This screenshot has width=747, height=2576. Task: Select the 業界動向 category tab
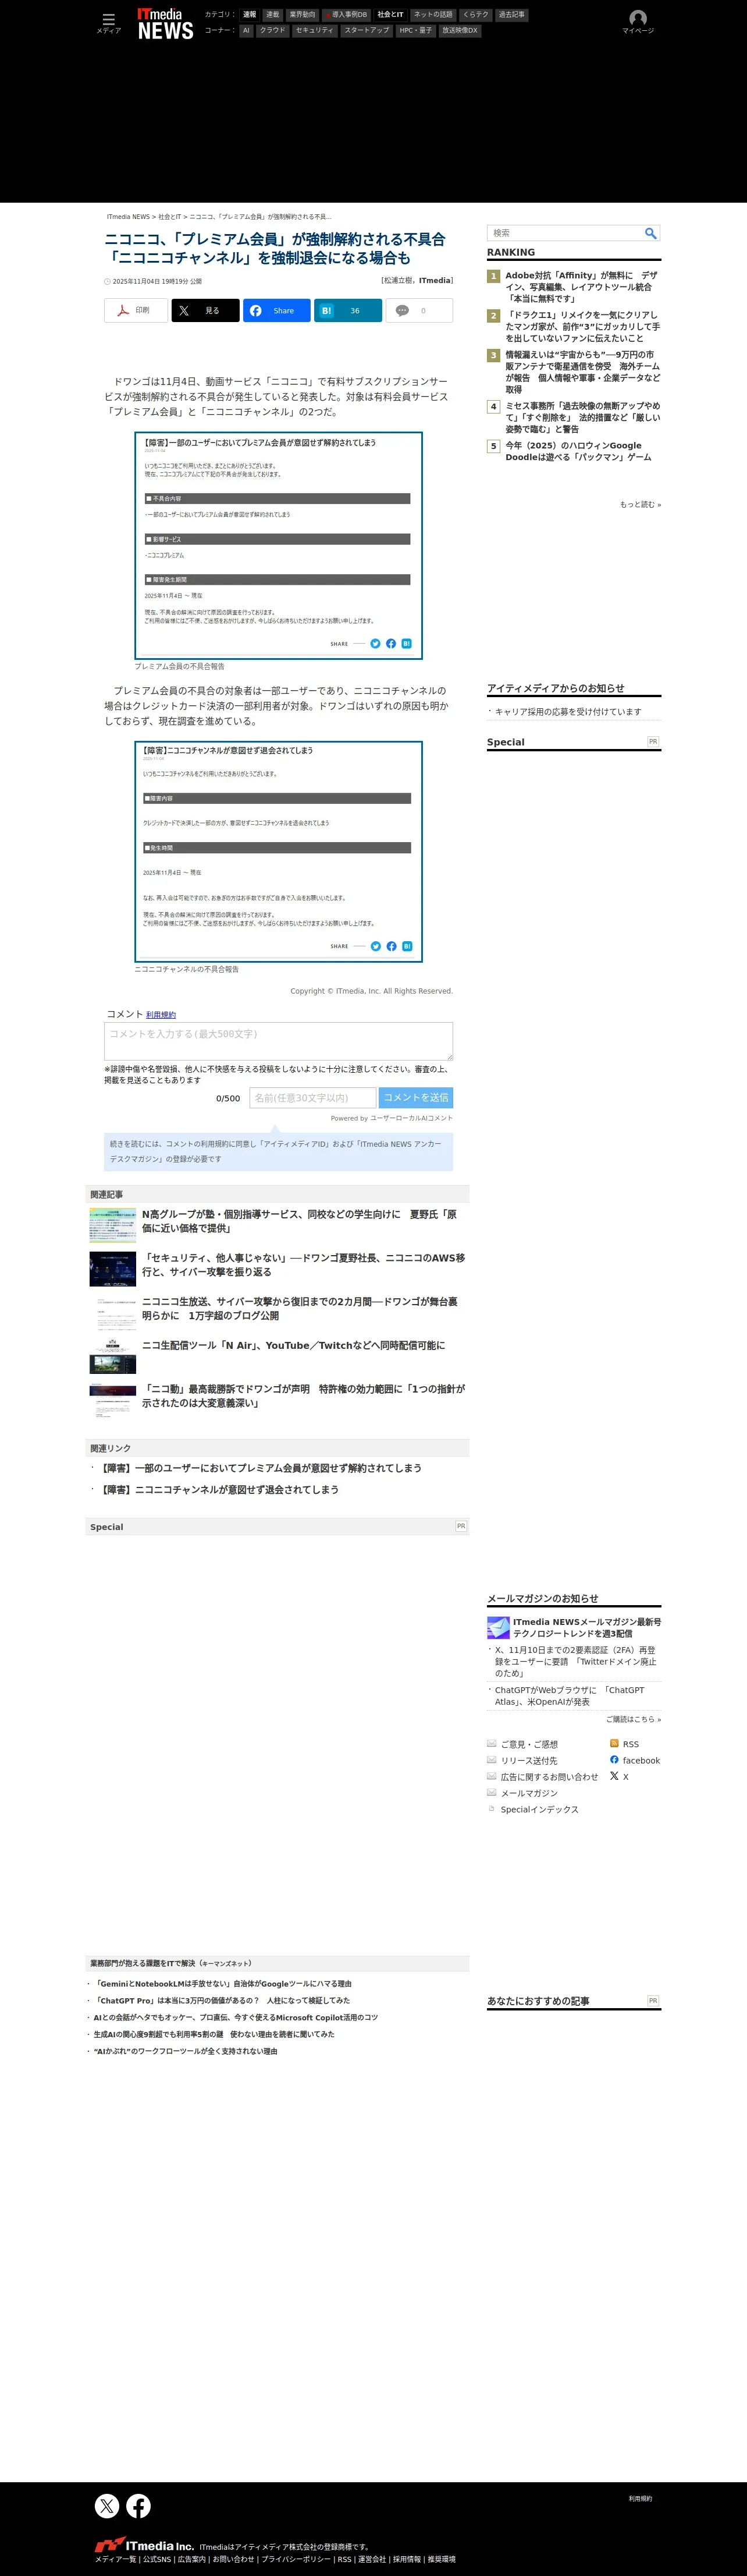pos(301,15)
